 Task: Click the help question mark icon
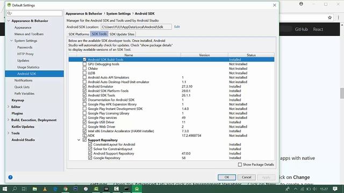pyautogui.click(x=10, y=177)
